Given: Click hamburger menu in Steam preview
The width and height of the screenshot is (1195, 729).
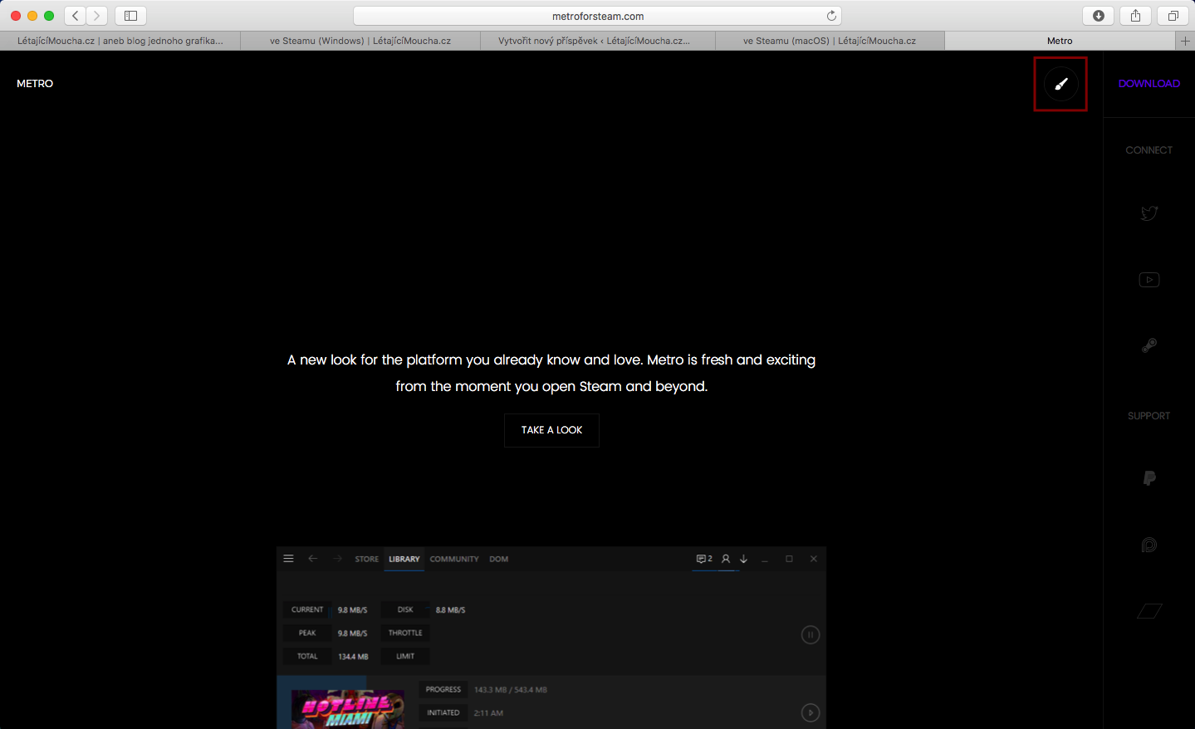Looking at the screenshot, I should pyautogui.click(x=288, y=559).
